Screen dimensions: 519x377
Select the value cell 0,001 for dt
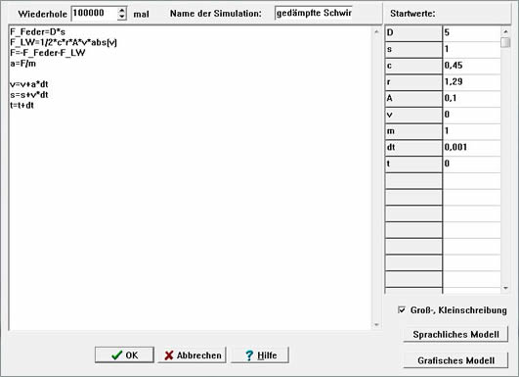[x=471, y=148]
